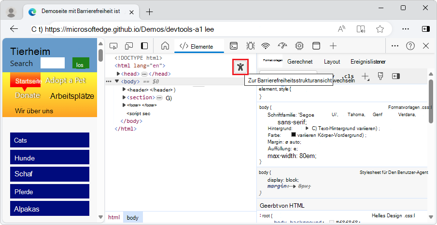Image resolution: width=437 pixels, height=225 pixels.
Task: Open the Adopt a Pet link
Action: pos(66,80)
